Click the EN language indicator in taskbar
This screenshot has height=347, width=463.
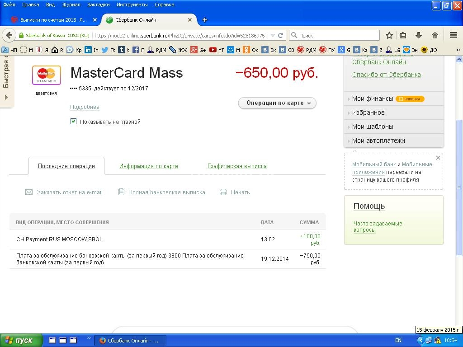[x=398, y=340]
